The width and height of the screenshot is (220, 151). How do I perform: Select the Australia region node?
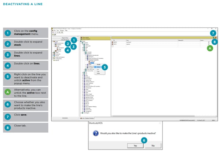(86, 43)
